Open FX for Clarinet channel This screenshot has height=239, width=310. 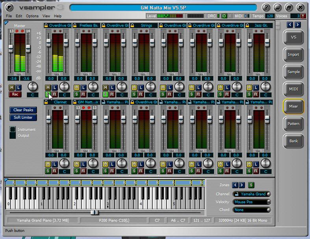[x=55, y=171]
